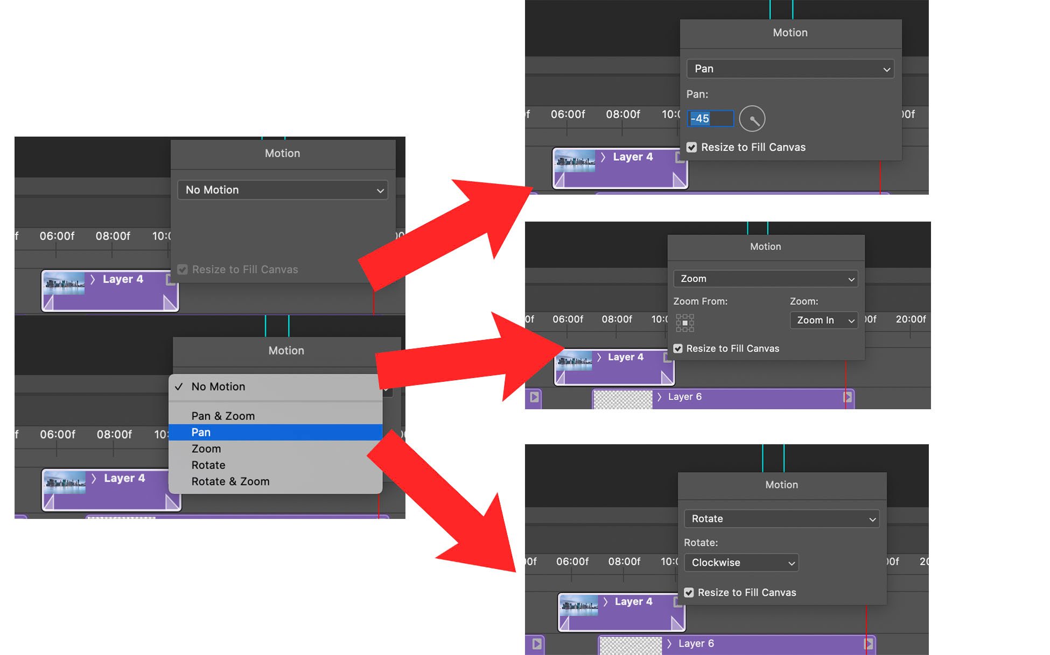Uncheck Resize to Fill Canvas in the Pan panel
Screen dimensions: 1050x655
click(691, 147)
